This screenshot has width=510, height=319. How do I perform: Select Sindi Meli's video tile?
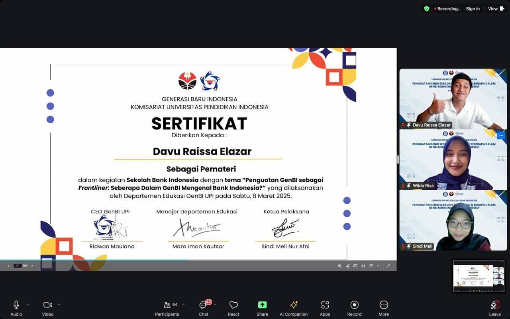[x=453, y=221]
